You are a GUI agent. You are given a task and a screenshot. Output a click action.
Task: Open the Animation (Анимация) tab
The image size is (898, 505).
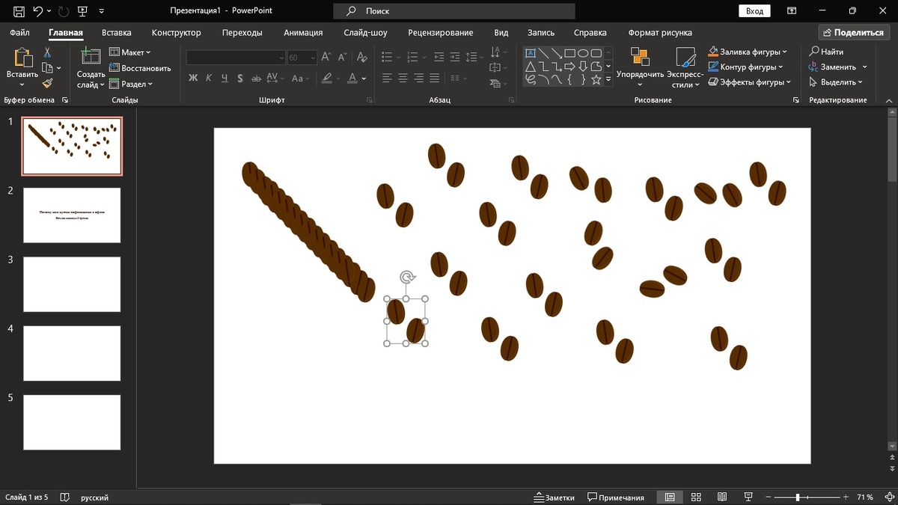coord(303,33)
